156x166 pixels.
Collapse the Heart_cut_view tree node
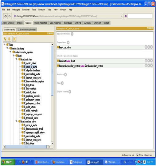point(16,59)
